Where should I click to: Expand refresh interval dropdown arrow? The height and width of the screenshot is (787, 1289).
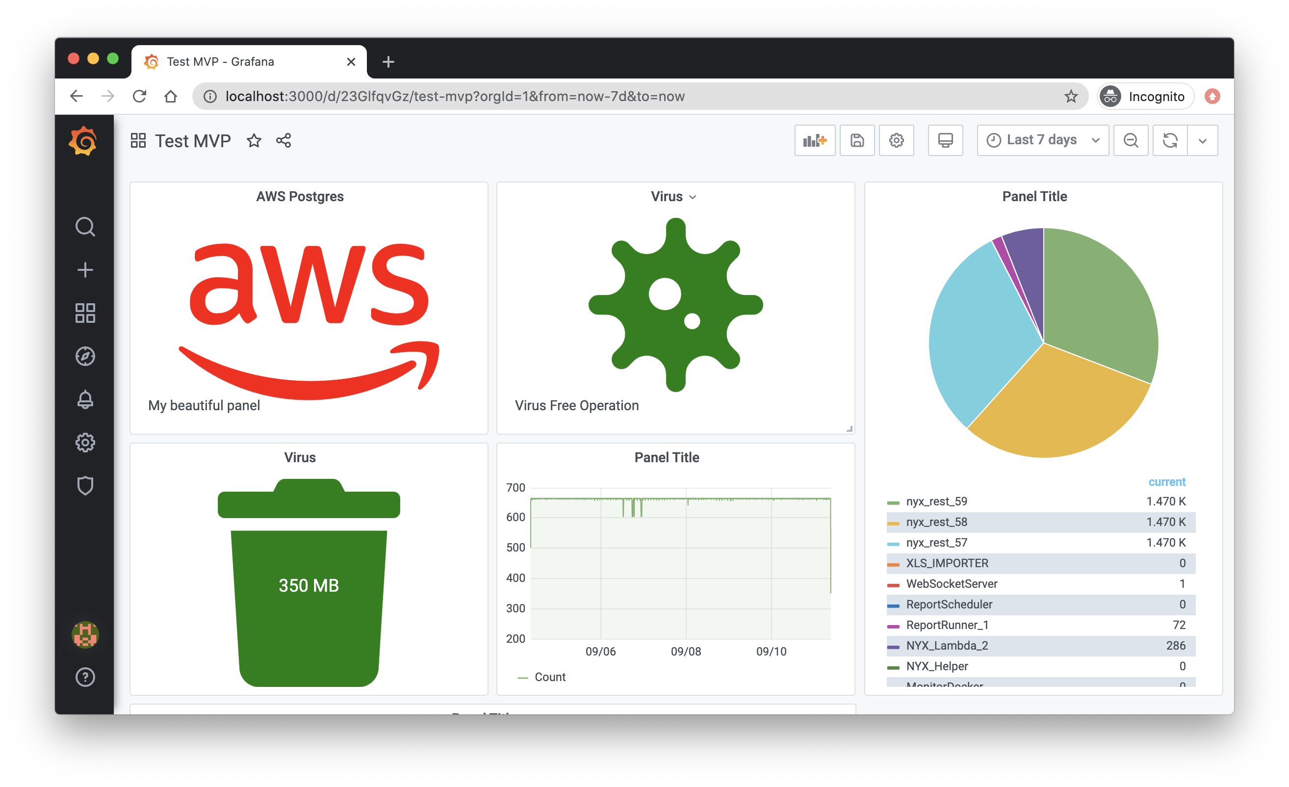[1202, 140]
